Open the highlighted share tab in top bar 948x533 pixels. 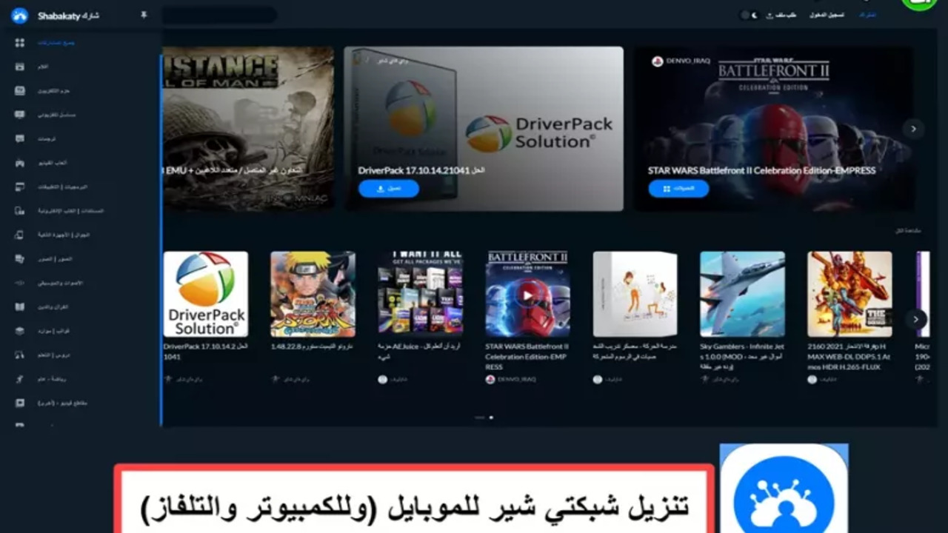(x=867, y=15)
